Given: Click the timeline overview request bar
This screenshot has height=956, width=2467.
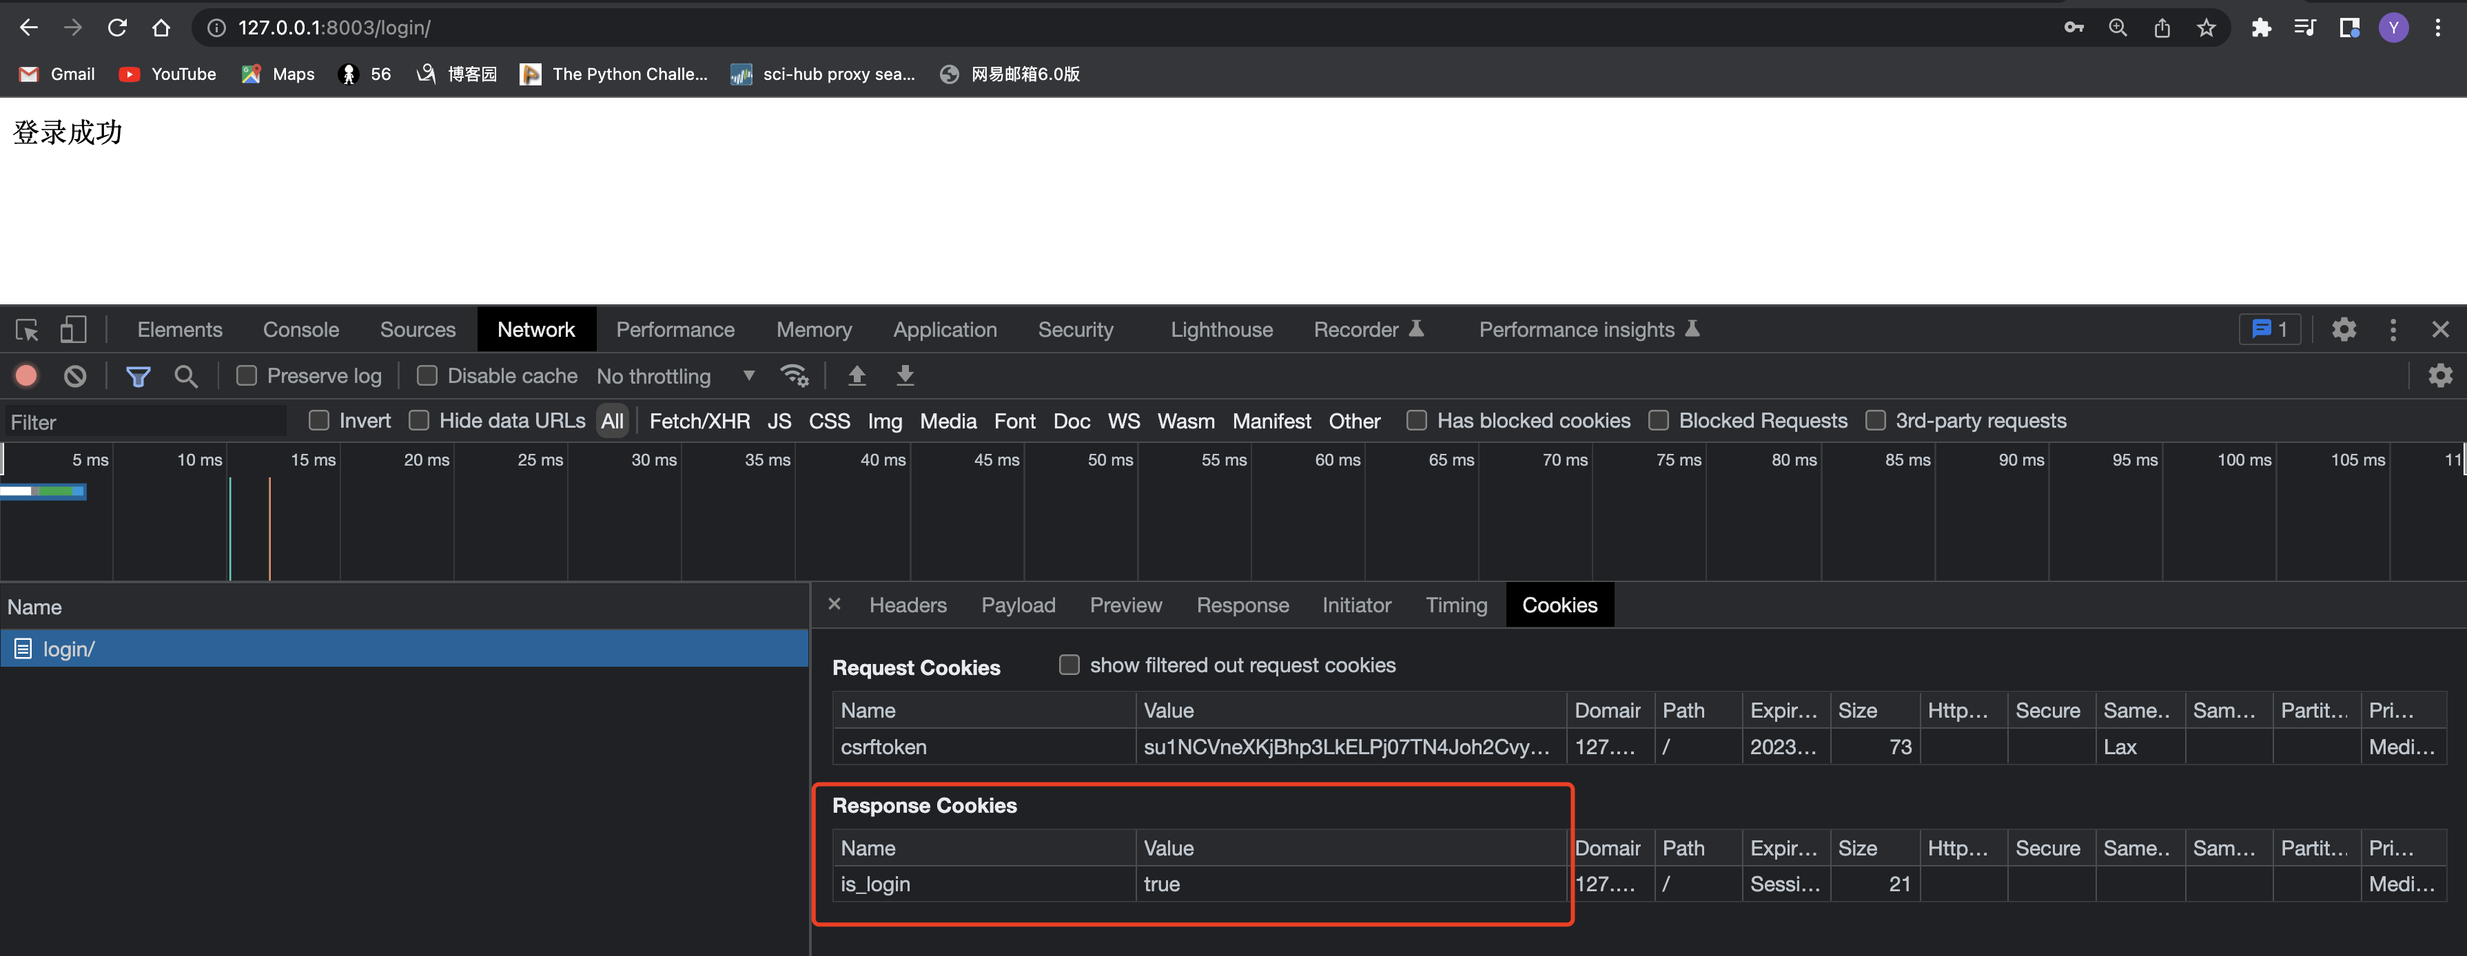Looking at the screenshot, I should click(44, 491).
